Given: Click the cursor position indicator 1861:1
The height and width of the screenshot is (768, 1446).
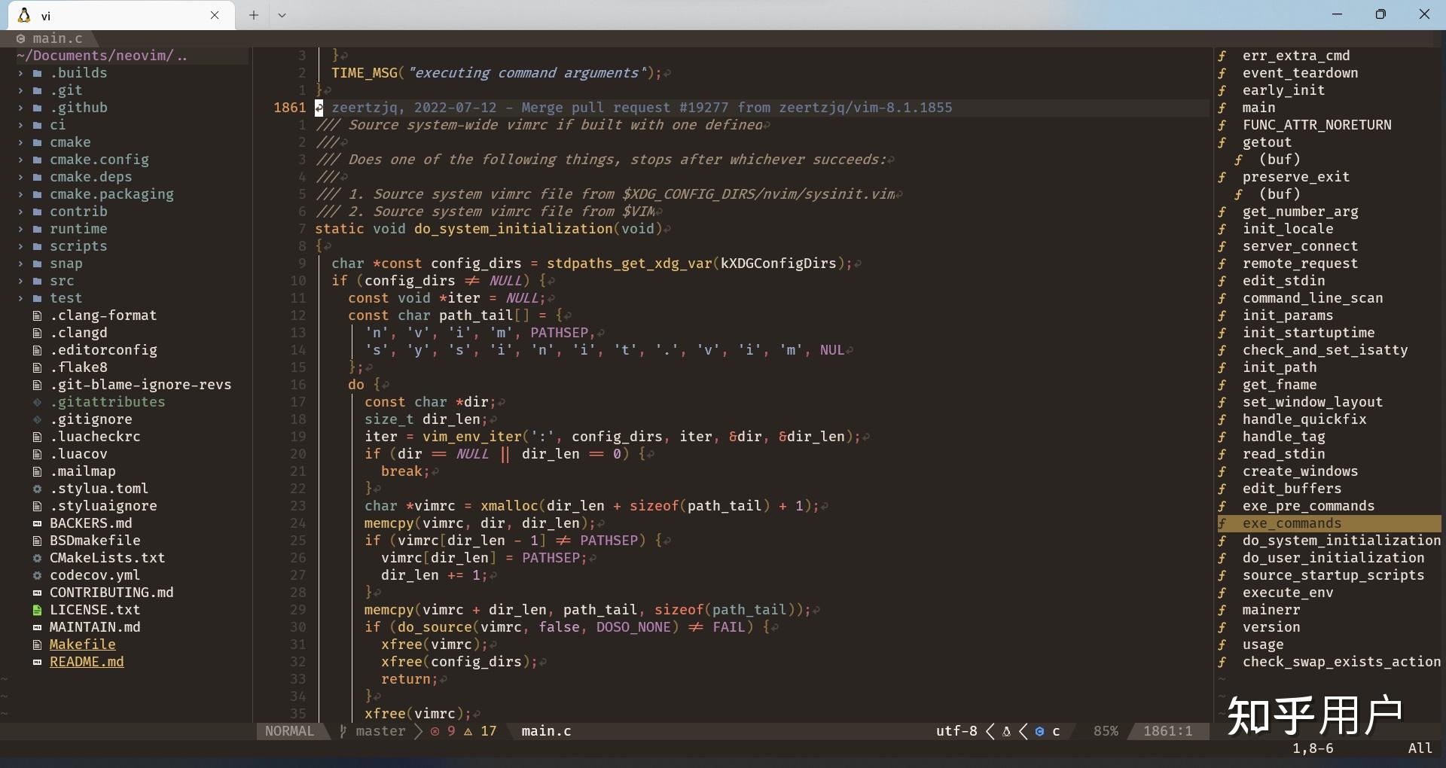Looking at the screenshot, I should [1167, 731].
